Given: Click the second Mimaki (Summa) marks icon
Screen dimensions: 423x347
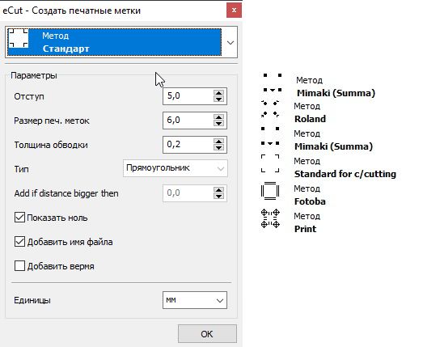Looking at the screenshot, I should click(270, 136).
